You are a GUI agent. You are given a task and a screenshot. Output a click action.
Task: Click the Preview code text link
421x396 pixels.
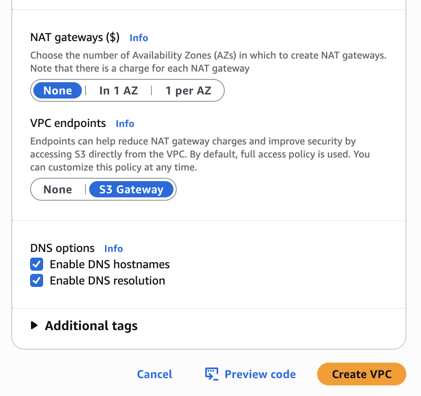tap(260, 374)
